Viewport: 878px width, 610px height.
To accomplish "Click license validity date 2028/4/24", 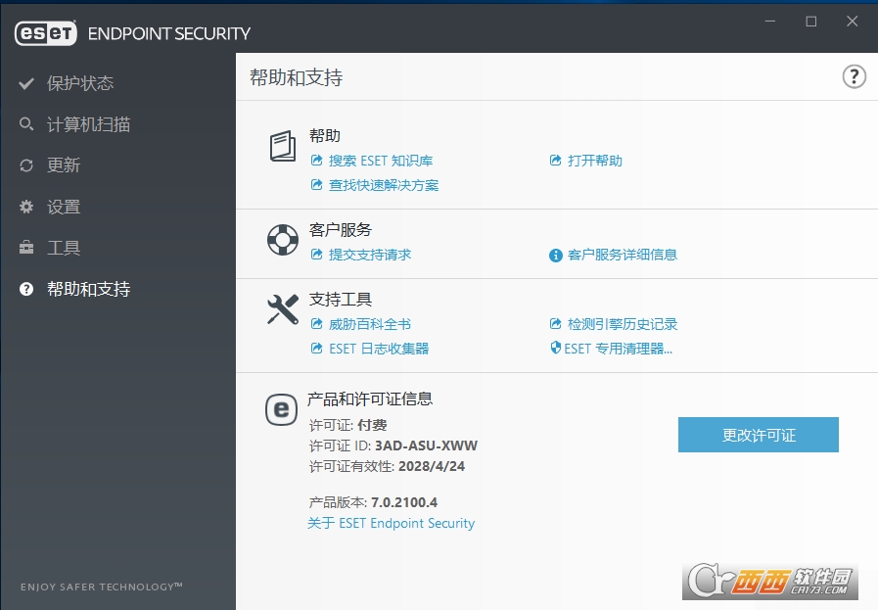I will point(432,467).
